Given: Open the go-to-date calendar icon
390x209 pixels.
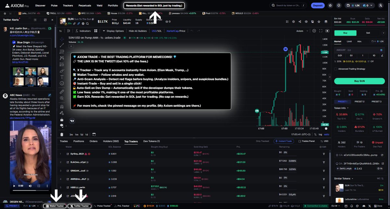Looking at the screenshot, I should point(94,134).
